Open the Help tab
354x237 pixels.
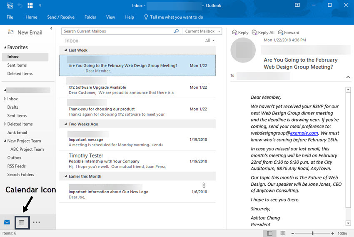coord(130,17)
